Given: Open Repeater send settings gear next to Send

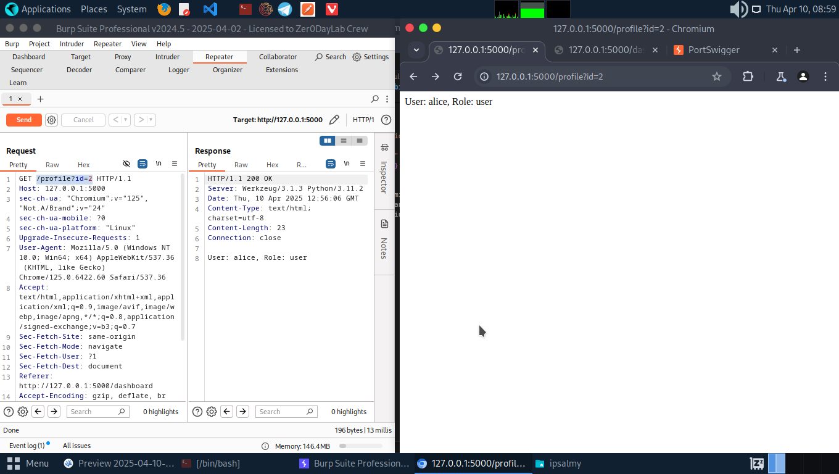Looking at the screenshot, I should pyautogui.click(x=52, y=120).
